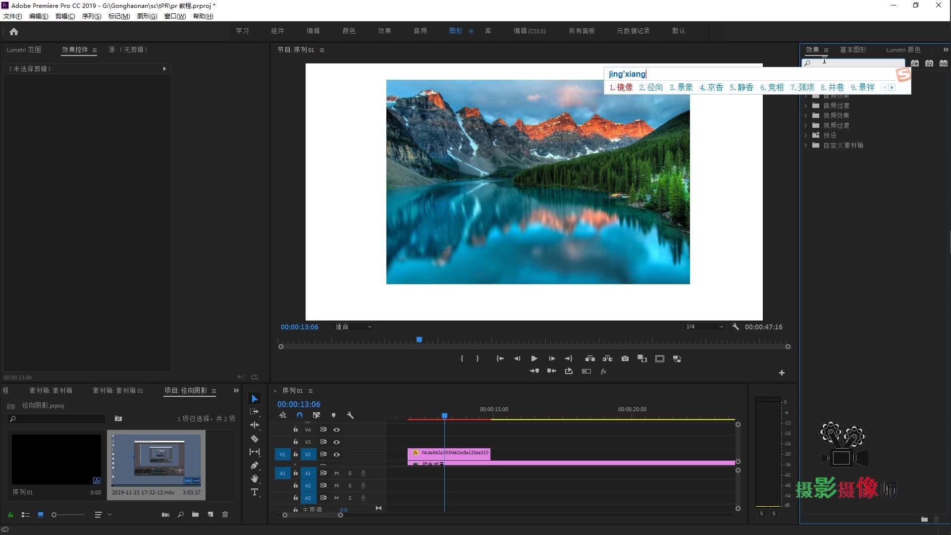Image resolution: width=951 pixels, height=535 pixels.
Task: Open the 1/4 playback resolution dropdown
Action: tap(704, 327)
